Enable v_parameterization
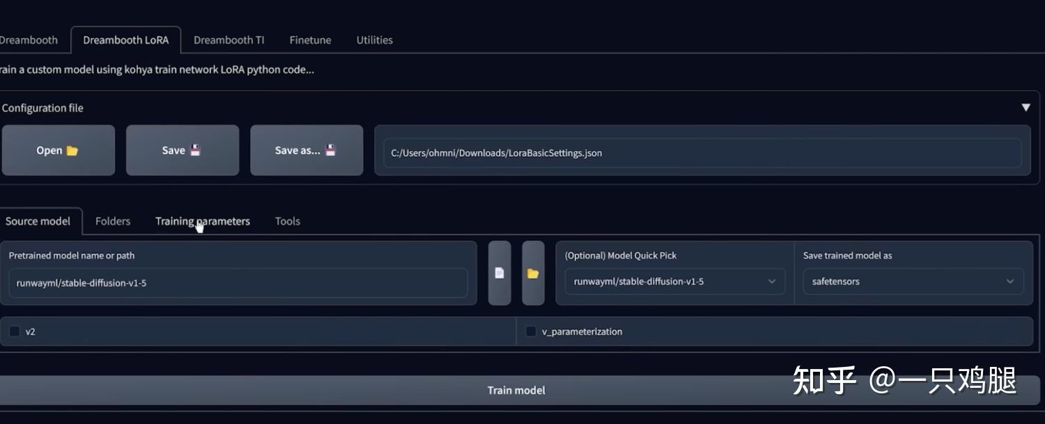Image resolution: width=1045 pixels, height=424 pixels. tap(530, 331)
